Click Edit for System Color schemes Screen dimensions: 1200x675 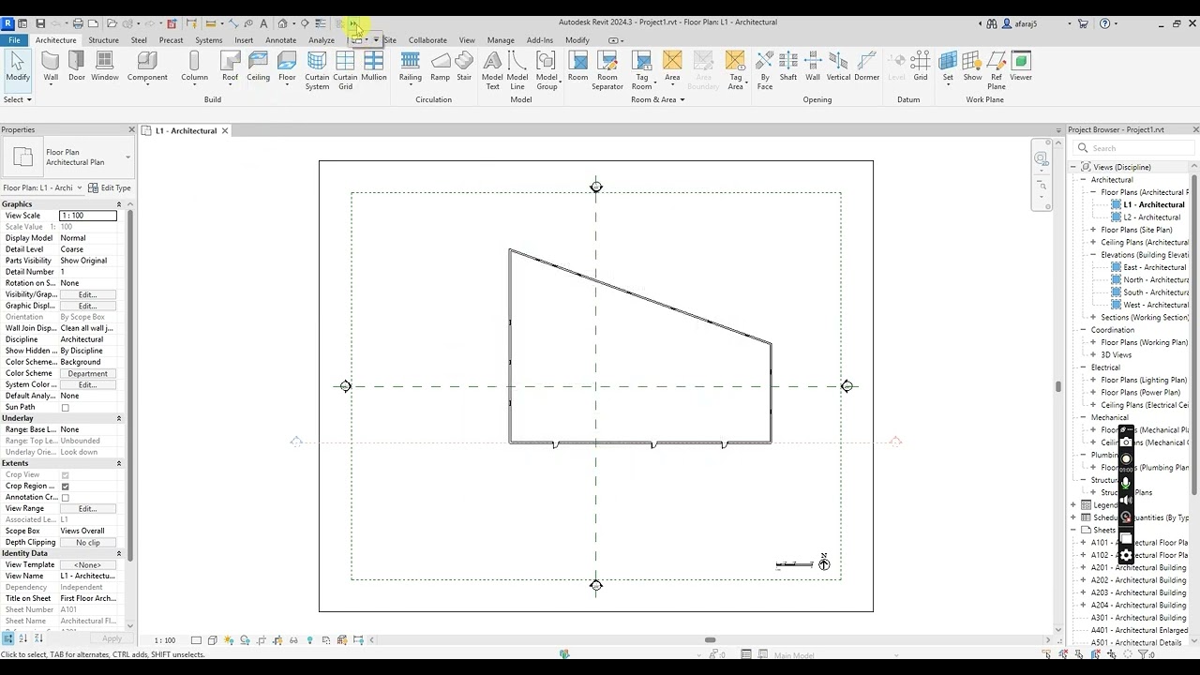coord(88,384)
